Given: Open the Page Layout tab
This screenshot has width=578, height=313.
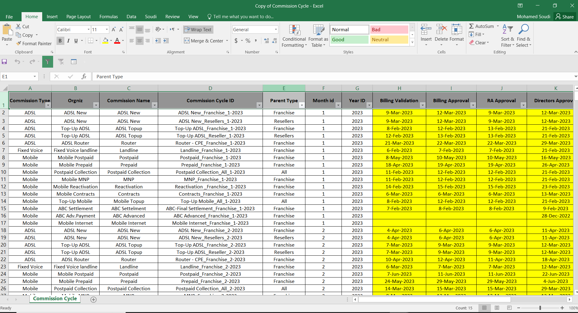Looking at the screenshot, I should (x=79, y=17).
